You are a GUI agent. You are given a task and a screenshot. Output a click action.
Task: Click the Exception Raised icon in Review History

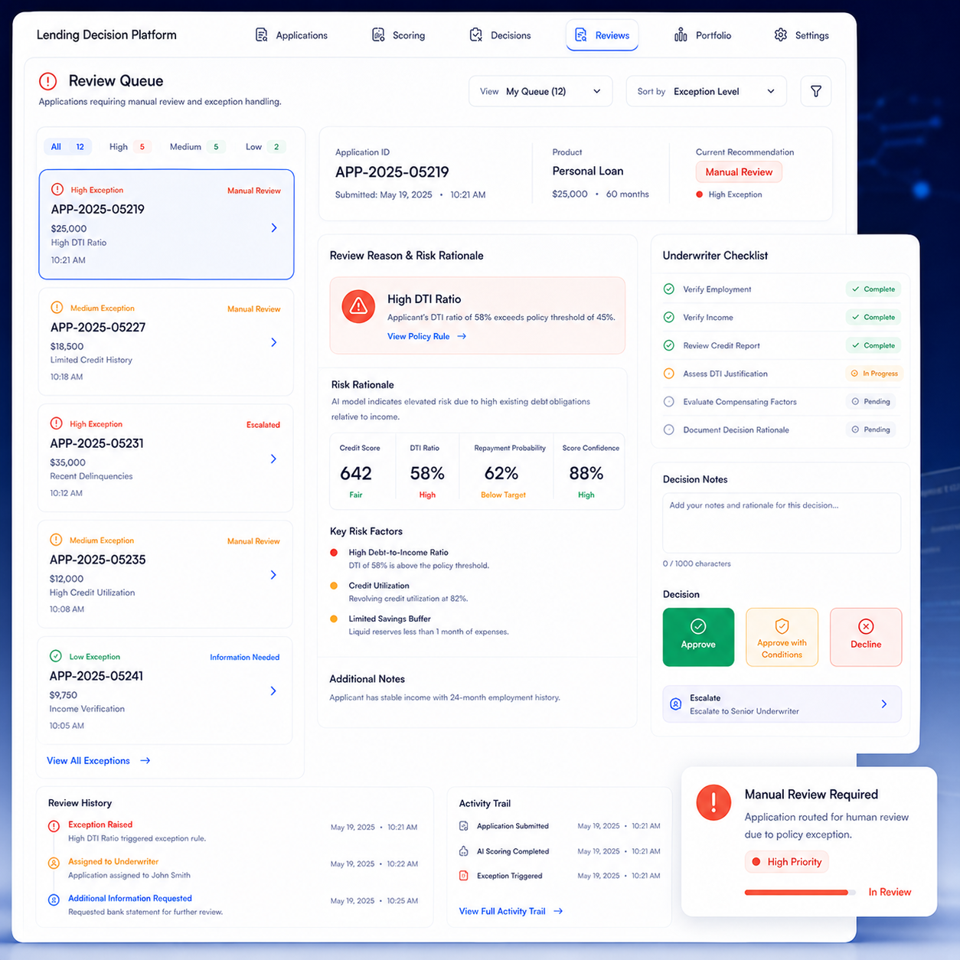54,826
